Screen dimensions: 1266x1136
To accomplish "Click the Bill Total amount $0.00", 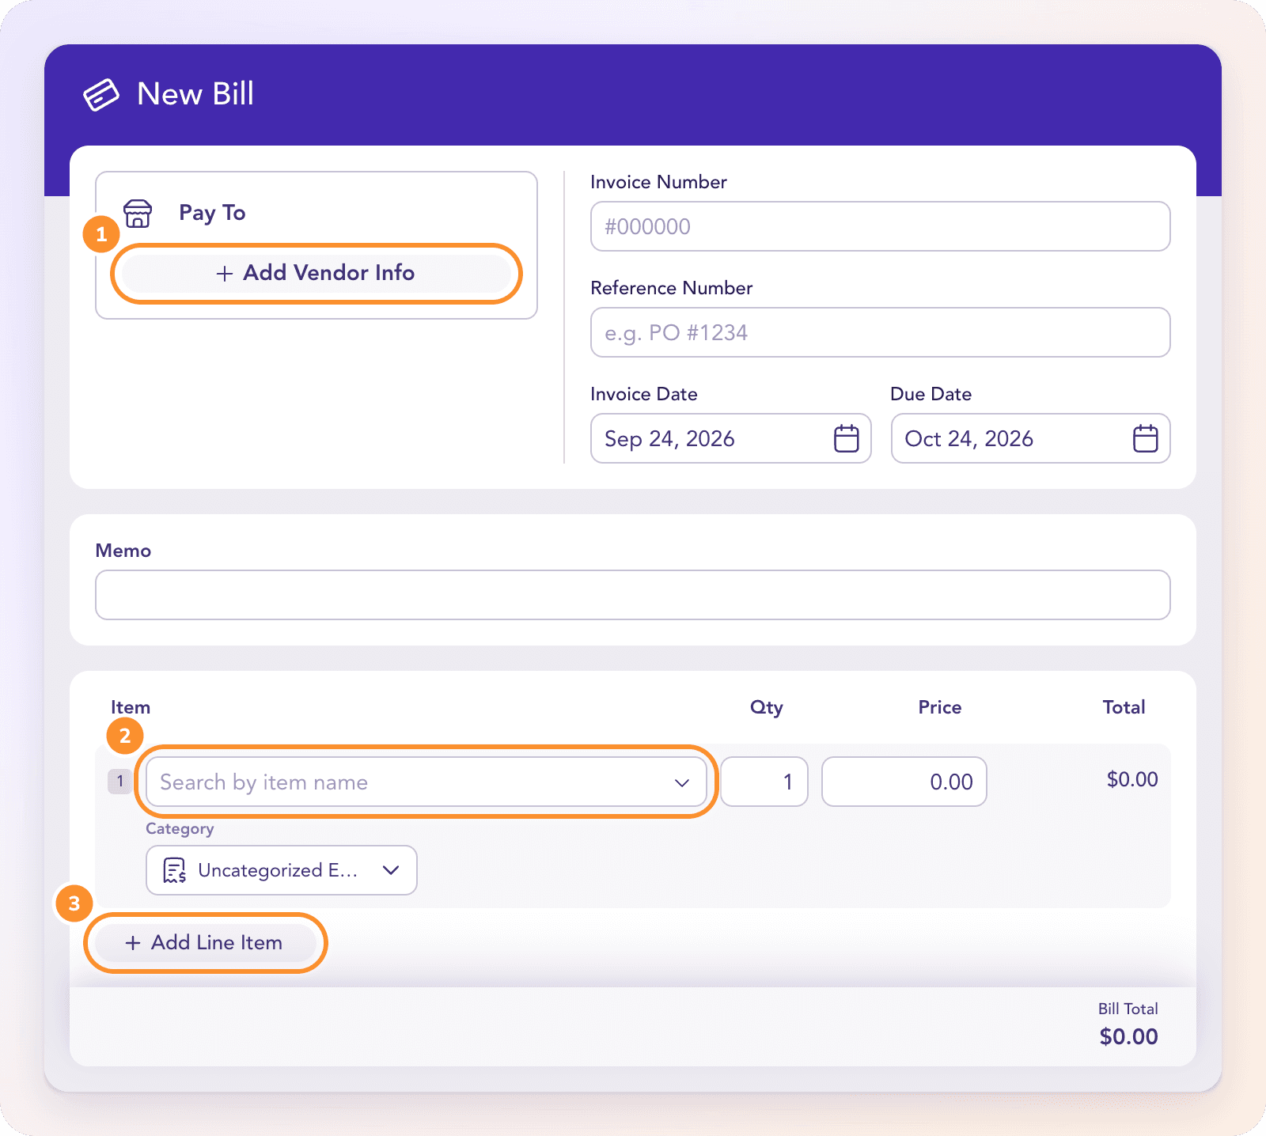I will [x=1128, y=1036].
